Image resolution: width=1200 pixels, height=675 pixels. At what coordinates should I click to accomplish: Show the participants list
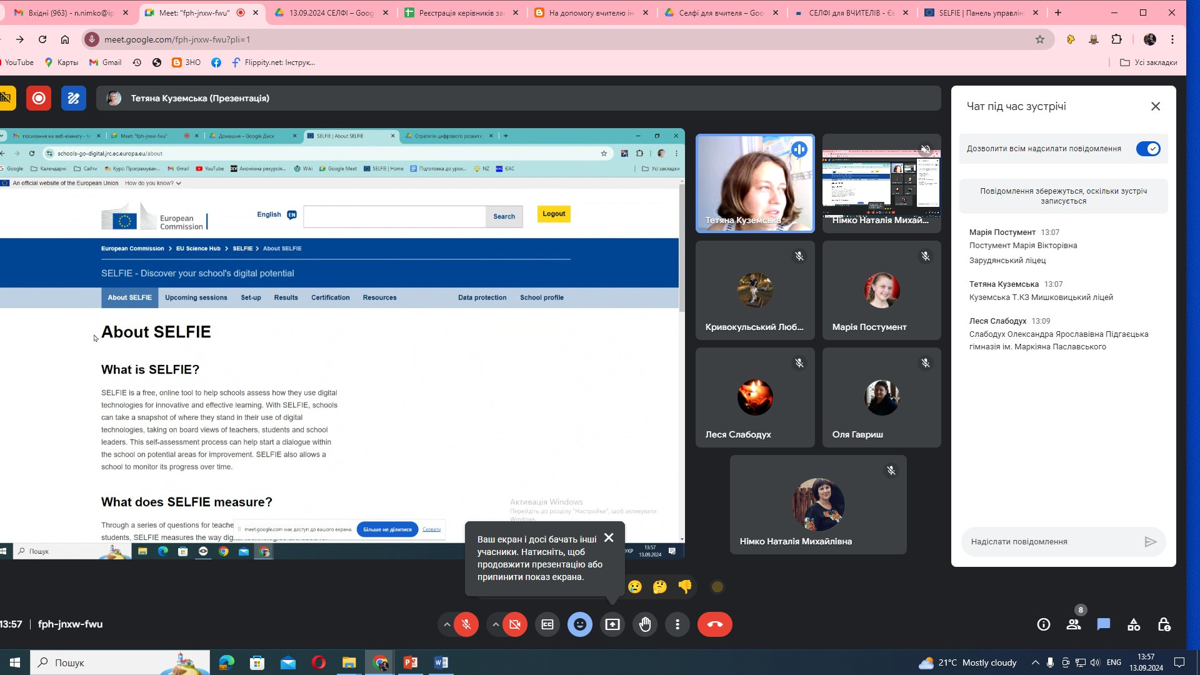click(x=1074, y=624)
